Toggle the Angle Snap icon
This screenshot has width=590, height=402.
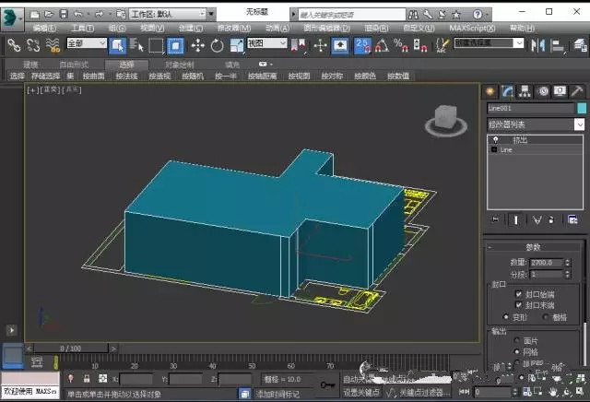point(382,45)
